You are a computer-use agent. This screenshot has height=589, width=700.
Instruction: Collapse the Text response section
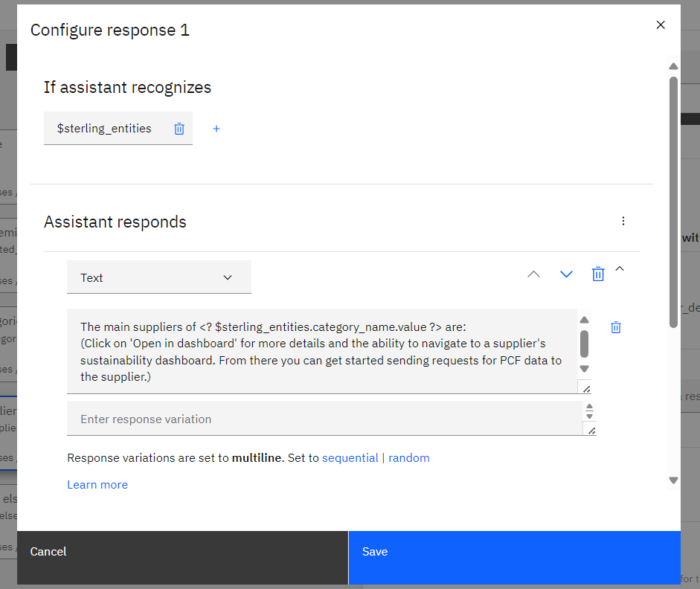[620, 268]
